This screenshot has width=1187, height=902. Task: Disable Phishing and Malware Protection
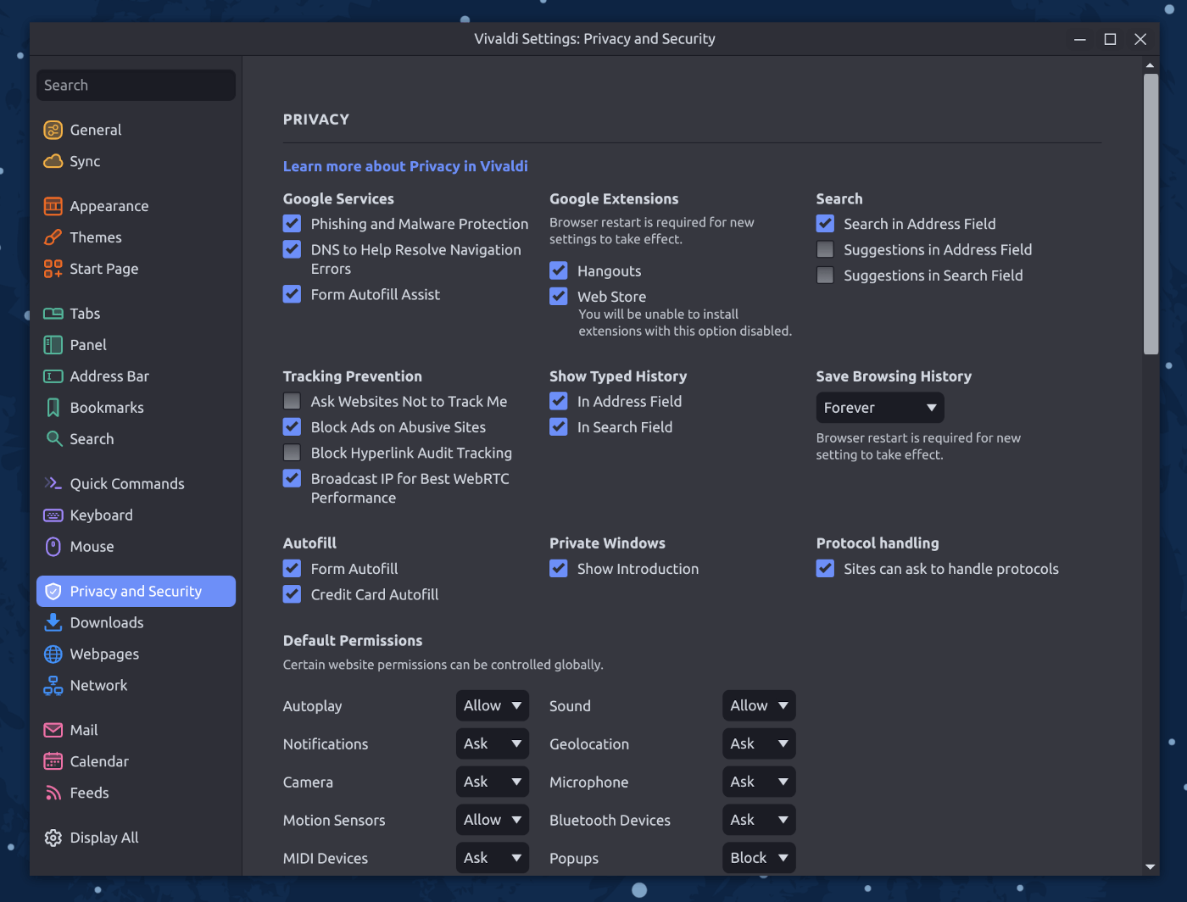point(292,223)
